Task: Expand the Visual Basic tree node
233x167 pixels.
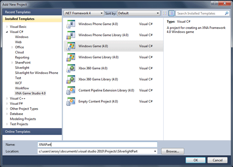Action: tap(7, 27)
